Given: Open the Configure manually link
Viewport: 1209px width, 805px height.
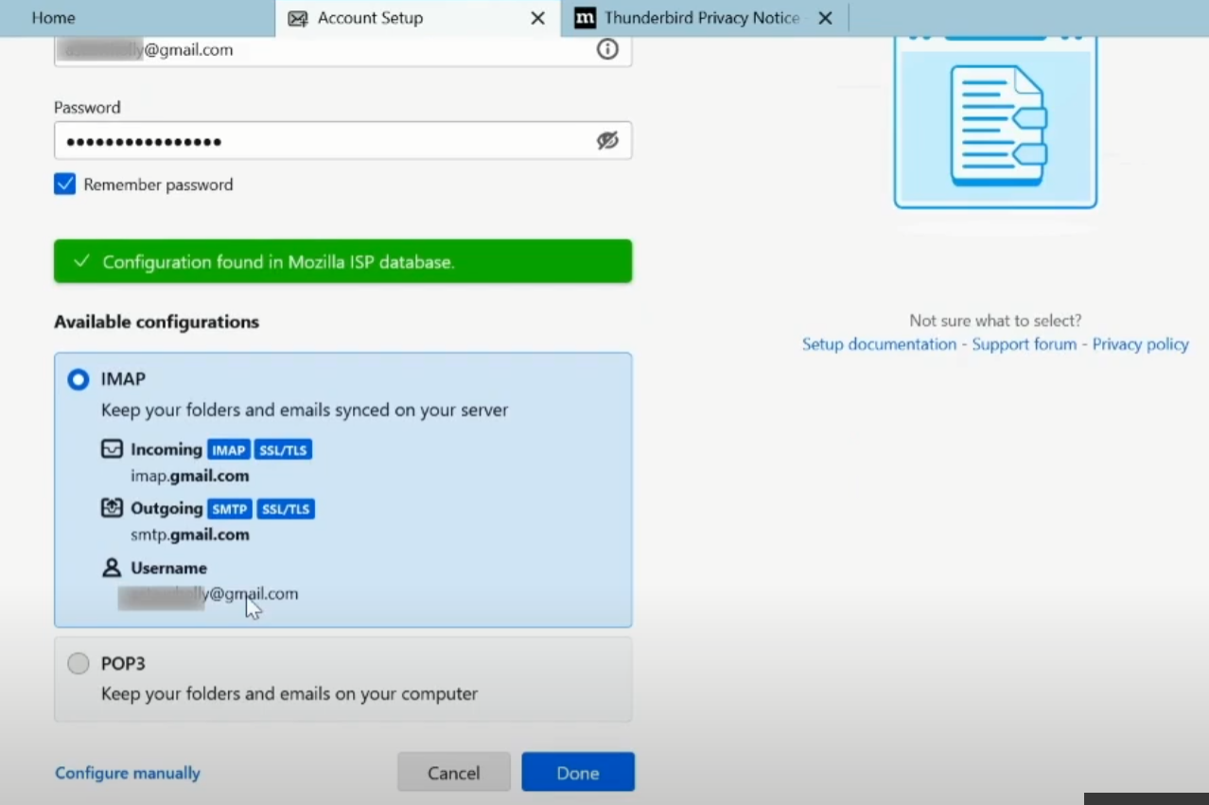Looking at the screenshot, I should tap(128, 773).
